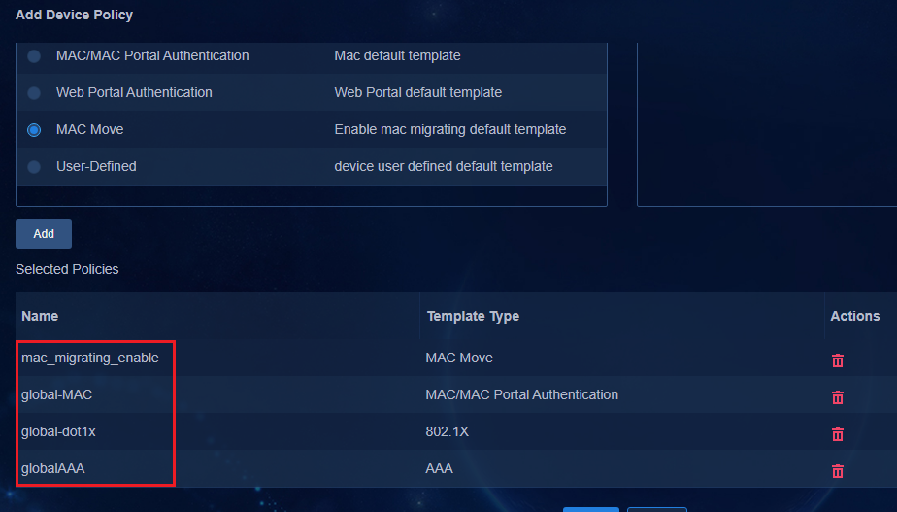Select MAC/MAC Portal Authentication radio button
This screenshot has width=897, height=512.
[x=34, y=56]
